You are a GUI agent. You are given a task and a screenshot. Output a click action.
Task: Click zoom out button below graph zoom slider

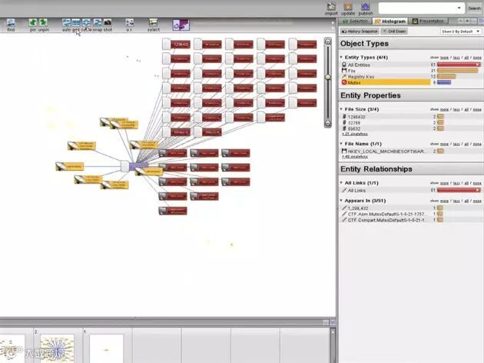(328, 124)
